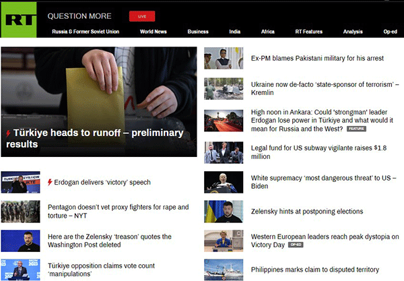Viewport: 404px width, 281px height.
Task: Open the India section
Action: coord(235,32)
